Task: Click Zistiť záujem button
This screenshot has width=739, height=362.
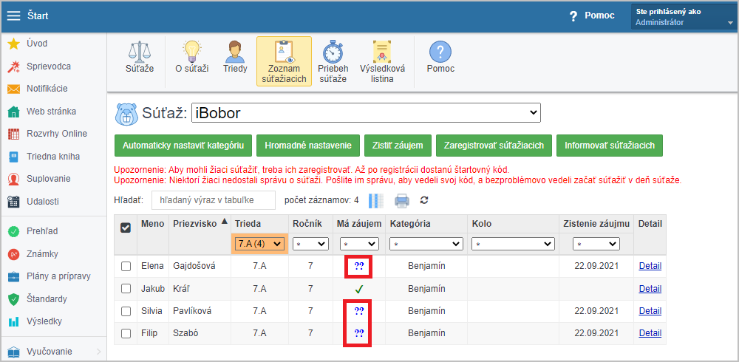Action: (x=398, y=146)
